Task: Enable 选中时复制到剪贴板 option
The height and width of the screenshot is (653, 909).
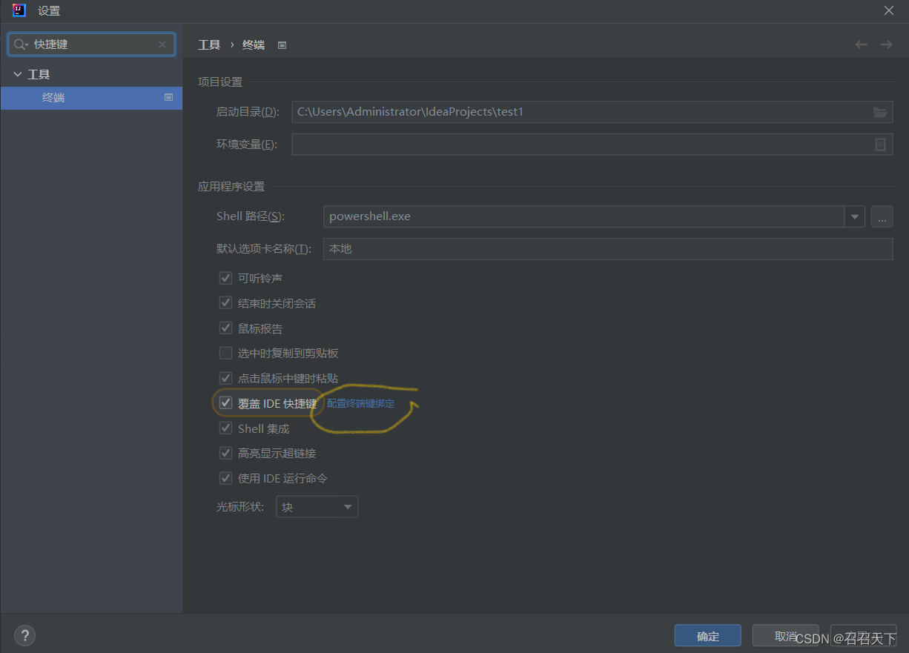Action: click(225, 353)
